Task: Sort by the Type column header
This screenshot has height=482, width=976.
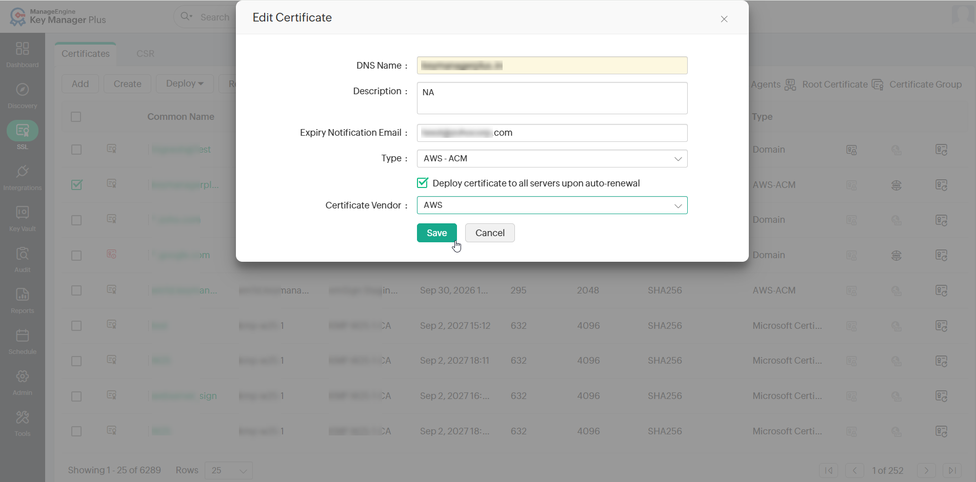Action: 762,117
